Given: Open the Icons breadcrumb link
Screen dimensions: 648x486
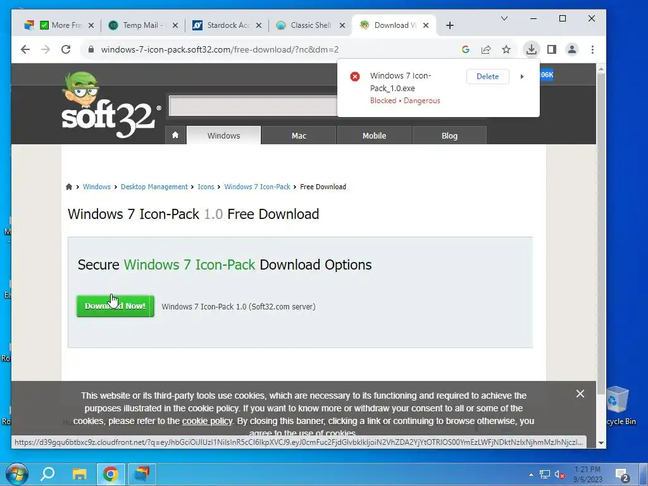Looking at the screenshot, I should click(x=206, y=187).
